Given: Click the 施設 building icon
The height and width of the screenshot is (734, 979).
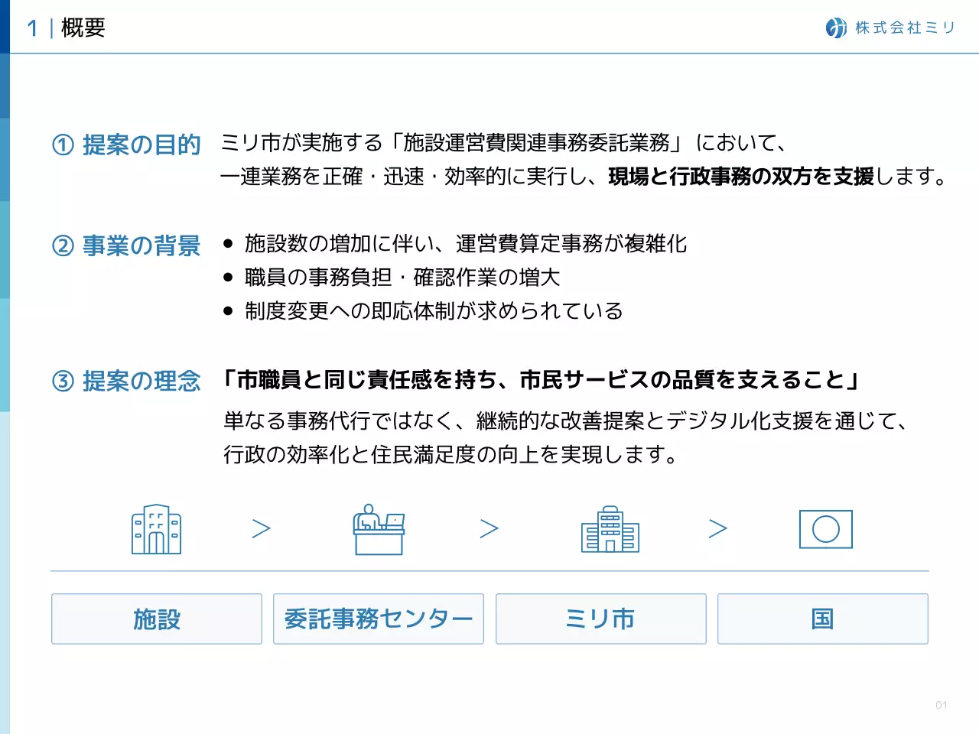Looking at the screenshot, I should [x=155, y=528].
